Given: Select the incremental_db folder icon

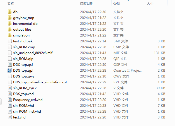Looking at the screenshot, I should coord(9,23).
